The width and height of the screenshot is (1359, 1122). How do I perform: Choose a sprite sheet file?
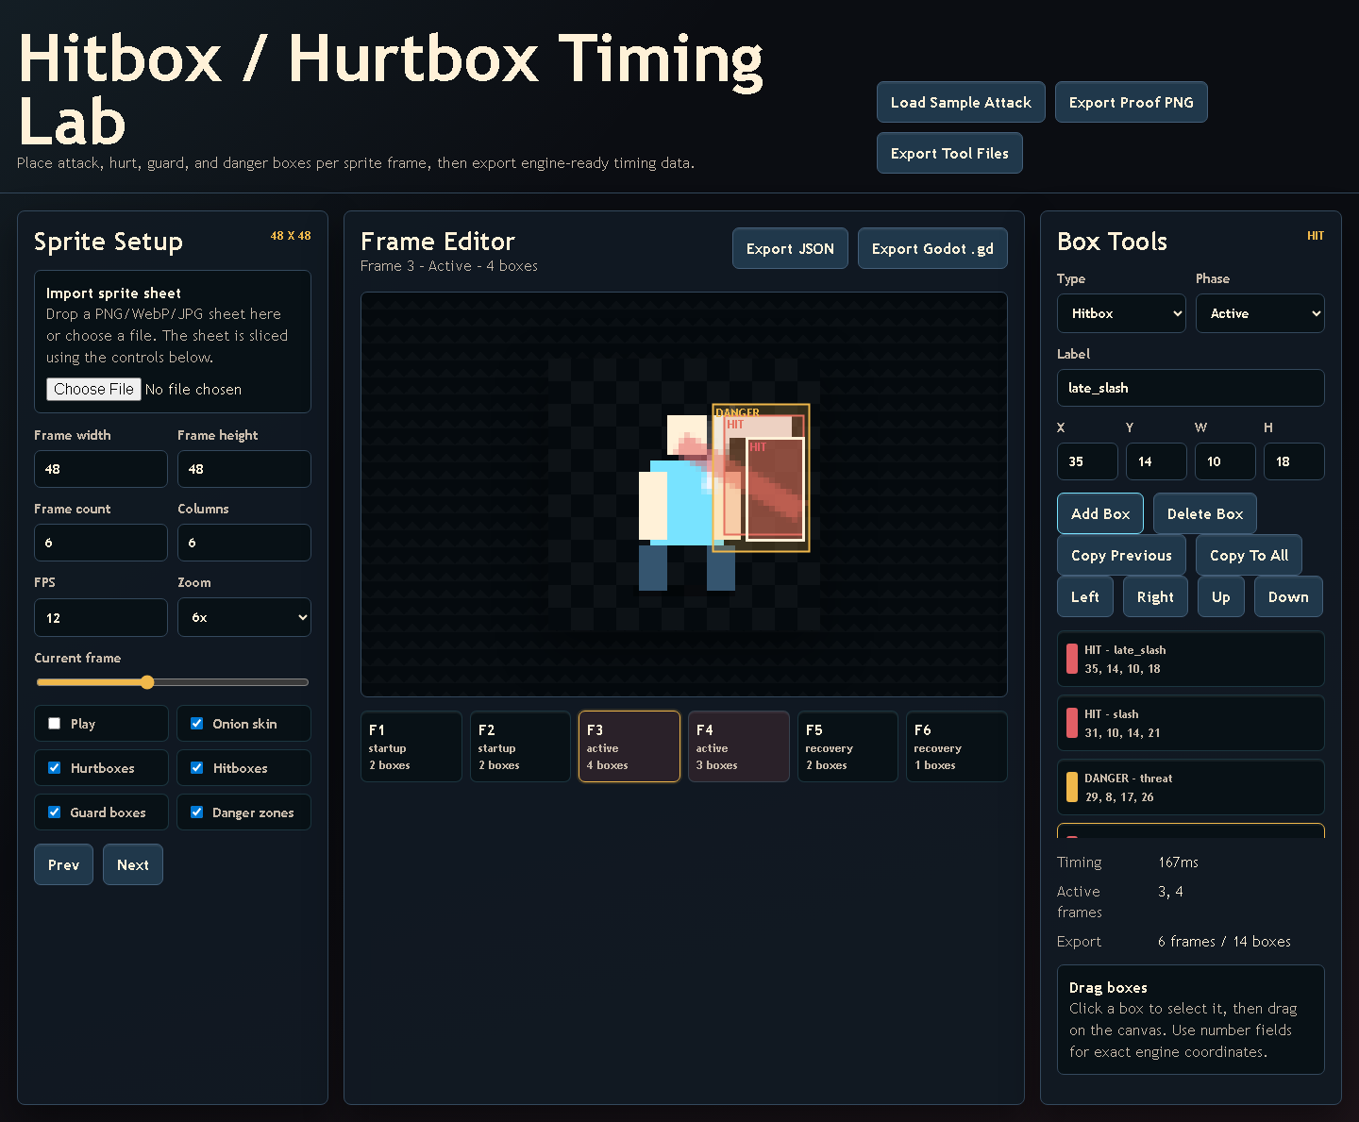[x=93, y=389]
